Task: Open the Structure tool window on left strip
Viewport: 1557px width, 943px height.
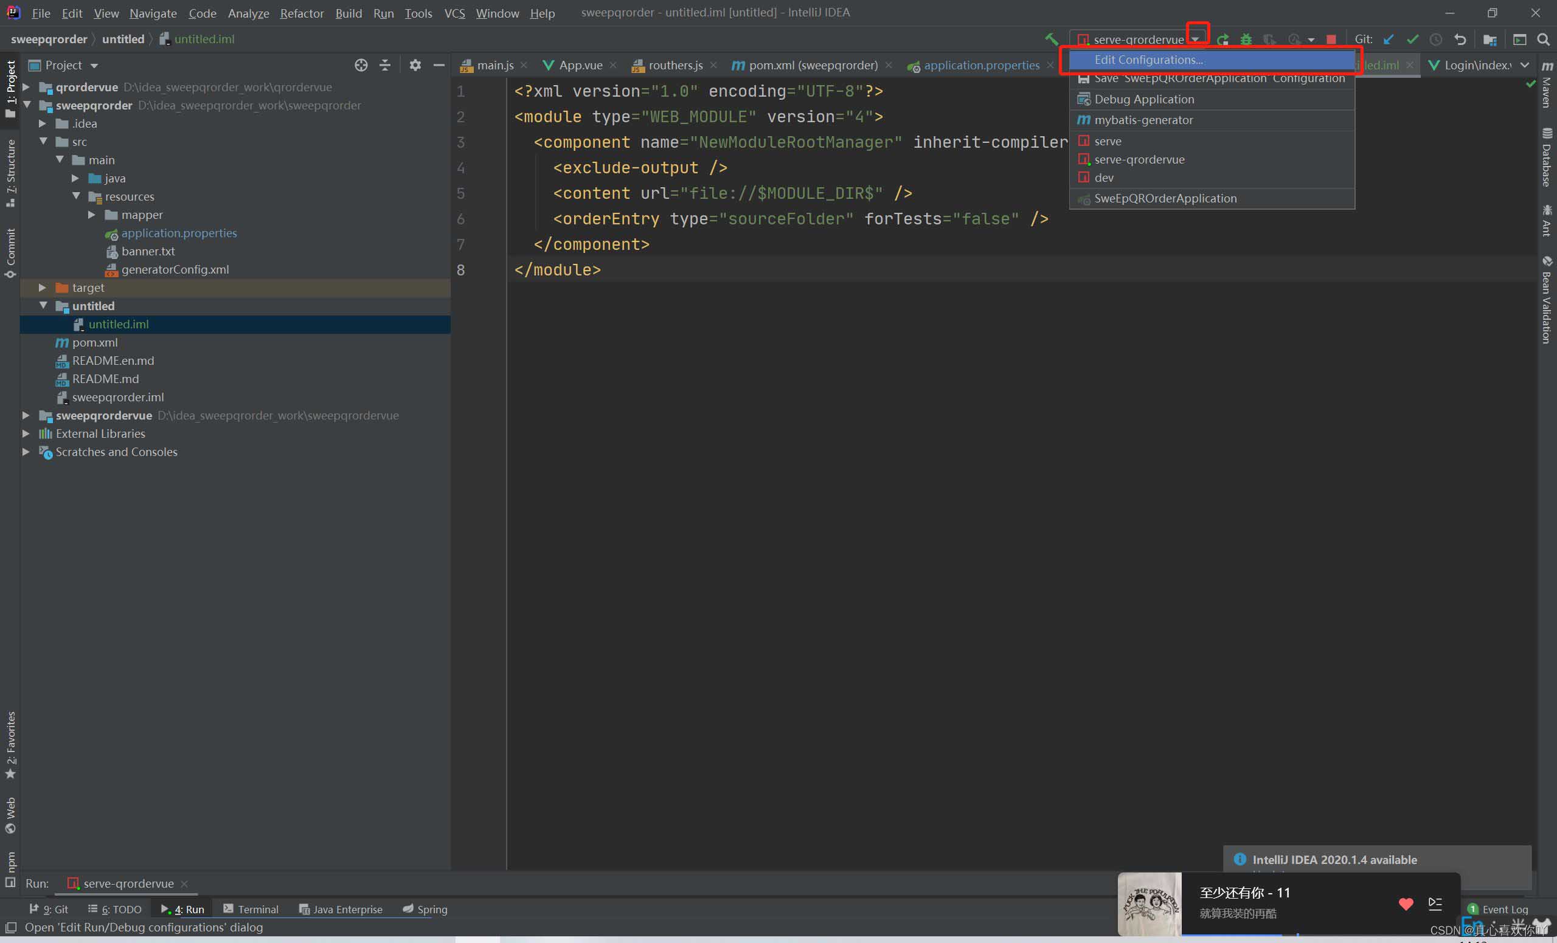Action: pyautogui.click(x=11, y=173)
